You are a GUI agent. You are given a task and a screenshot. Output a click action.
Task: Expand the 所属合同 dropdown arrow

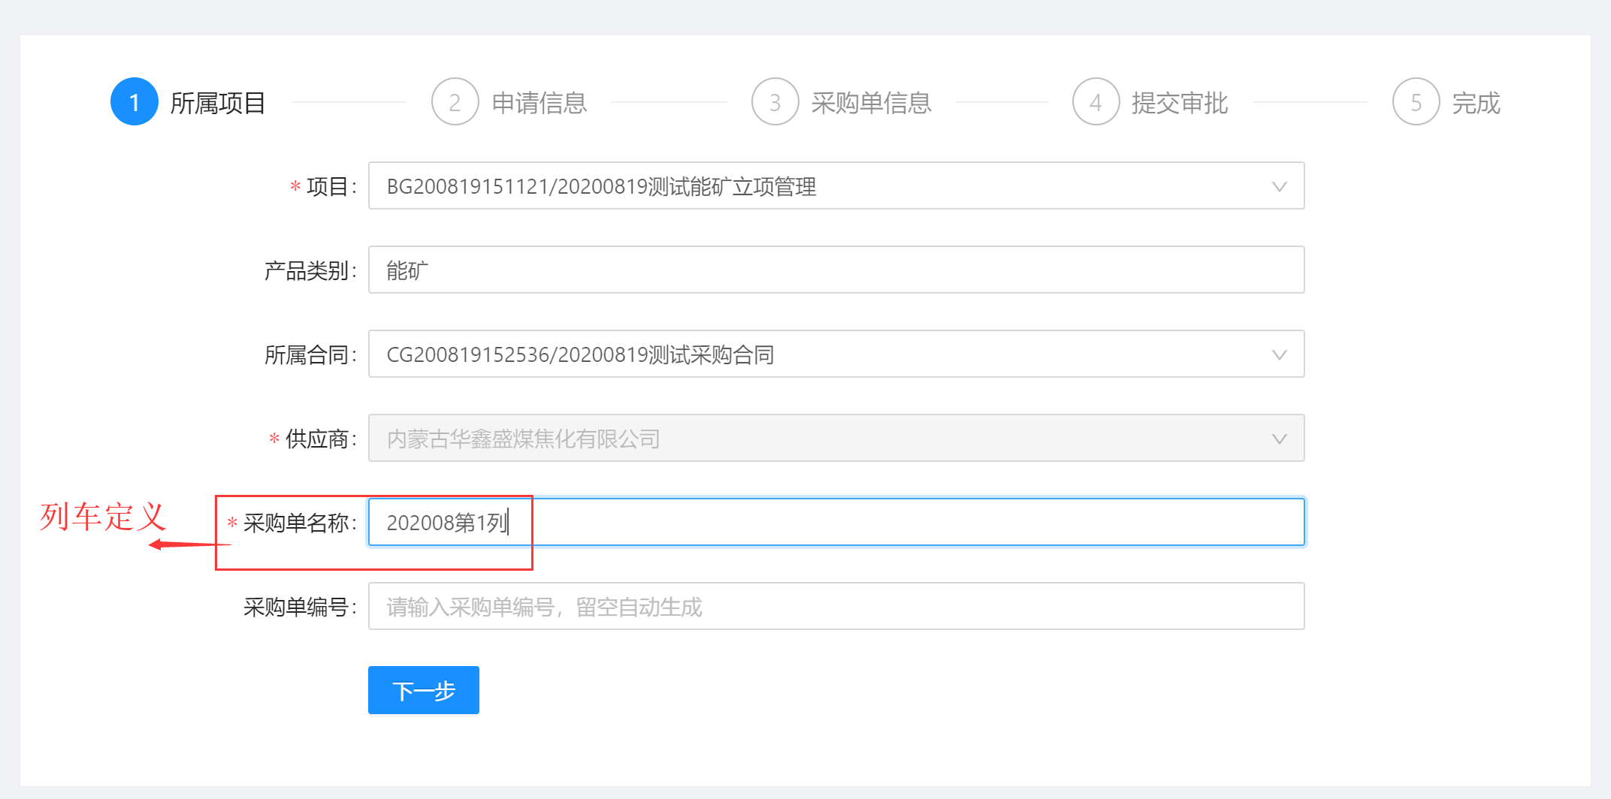click(1279, 354)
